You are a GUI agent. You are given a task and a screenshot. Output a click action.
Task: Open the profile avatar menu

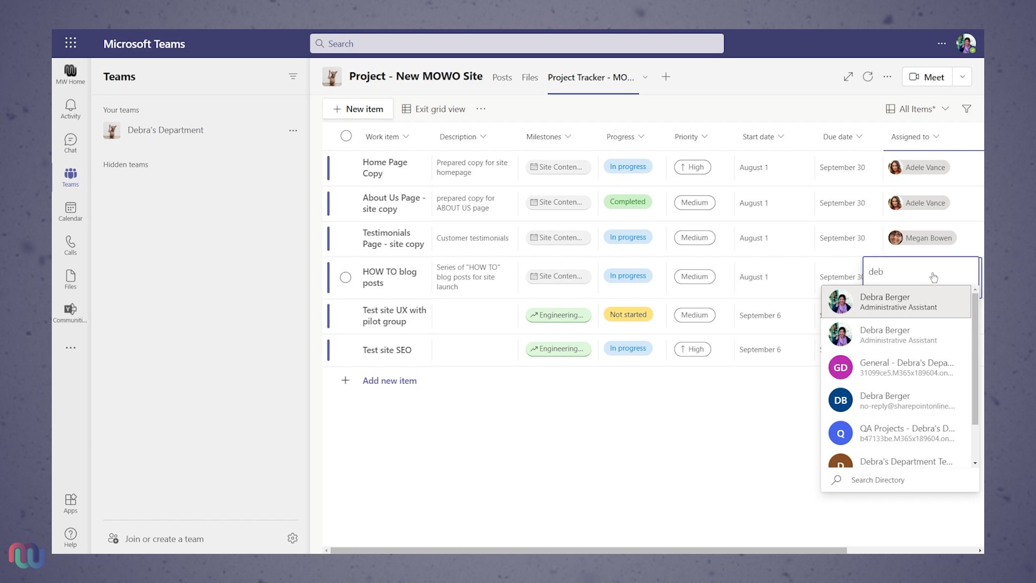tap(966, 43)
